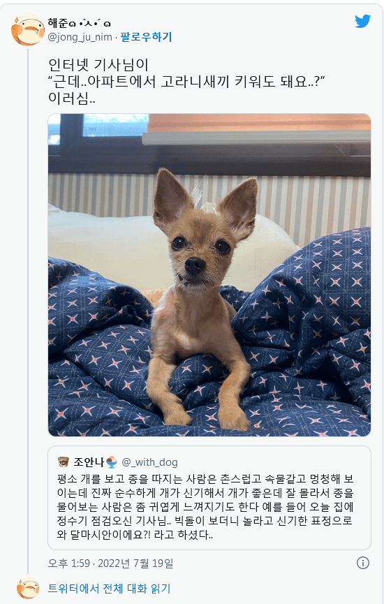The width and height of the screenshot is (384, 604).
Task: Follow the account via 팔로우하기
Action: [x=146, y=37]
